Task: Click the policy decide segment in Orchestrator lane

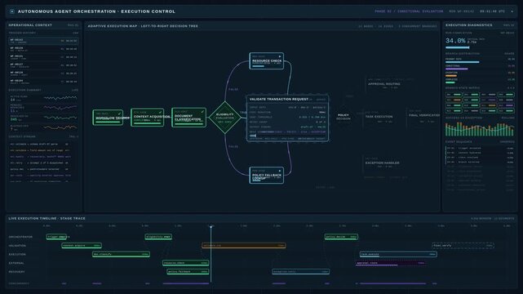Action: (341, 237)
